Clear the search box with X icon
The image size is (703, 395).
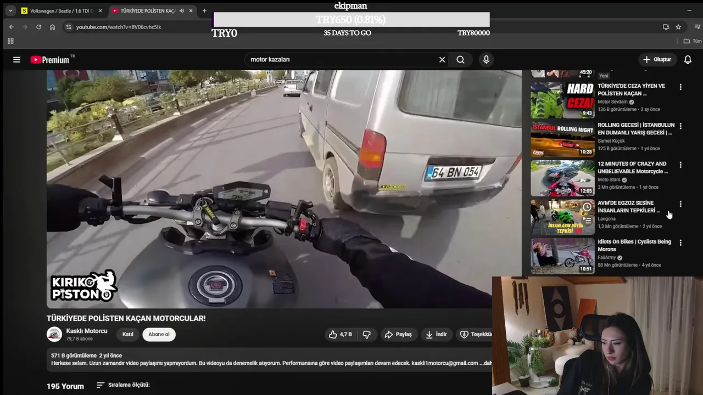442,59
